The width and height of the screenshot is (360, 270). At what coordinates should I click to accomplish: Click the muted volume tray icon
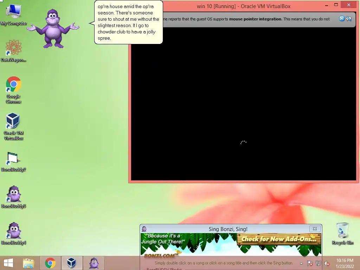pyautogui.click(x=327, y=263)
